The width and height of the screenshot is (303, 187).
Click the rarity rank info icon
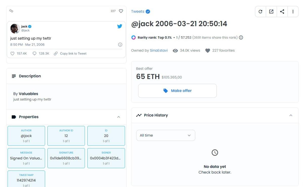pyautogui.click(x=241, y=38)
